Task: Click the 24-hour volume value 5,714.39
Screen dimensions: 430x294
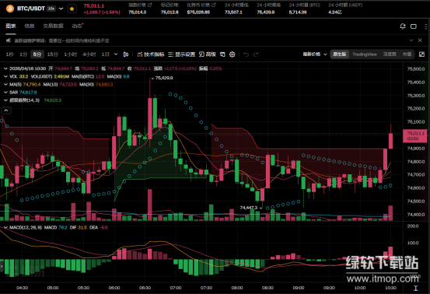Action: coord(298,12)
